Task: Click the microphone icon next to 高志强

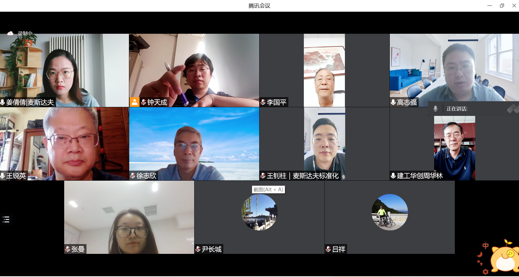Action: click(x=393, y=102)
